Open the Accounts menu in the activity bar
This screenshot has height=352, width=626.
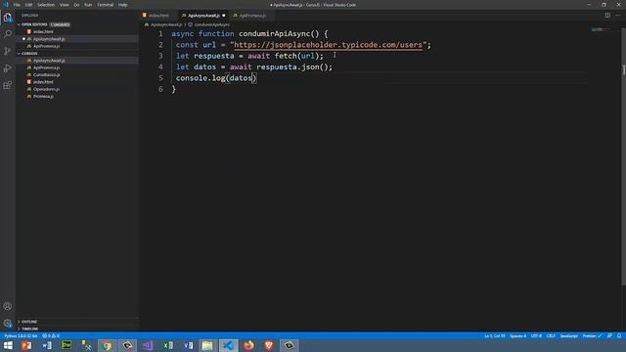pyautogui.click(x=8, y=306)
